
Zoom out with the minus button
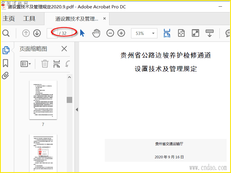pos(110,33)
